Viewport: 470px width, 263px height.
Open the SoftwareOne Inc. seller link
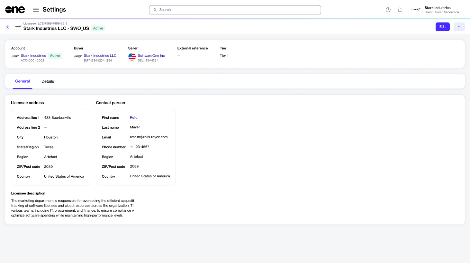pyautogui.click(x=151, y=55)
